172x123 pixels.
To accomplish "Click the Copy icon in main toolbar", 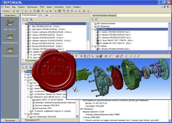I will (x=35, y=11).
